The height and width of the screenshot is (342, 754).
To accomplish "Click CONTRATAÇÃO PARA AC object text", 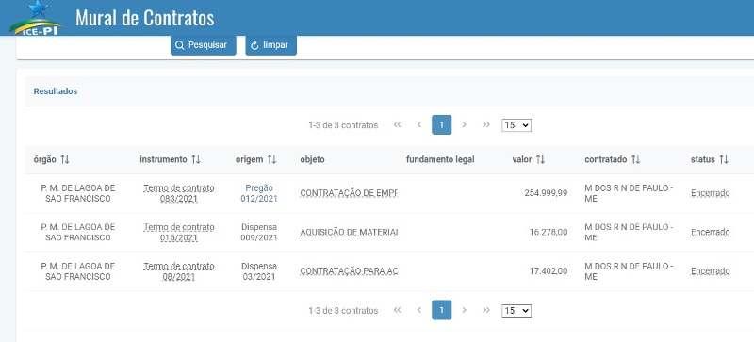I will (349, 271).
